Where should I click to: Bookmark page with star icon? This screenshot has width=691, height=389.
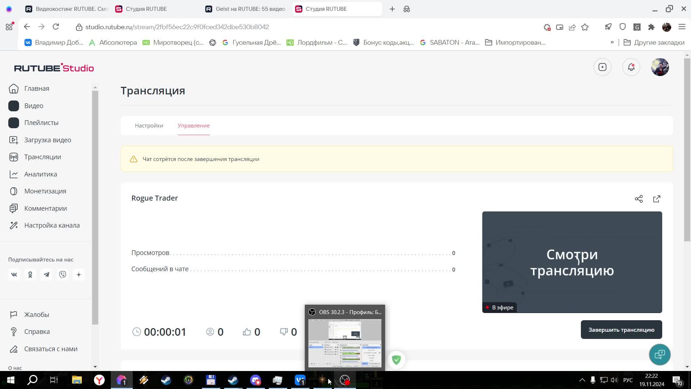point(585,27)
